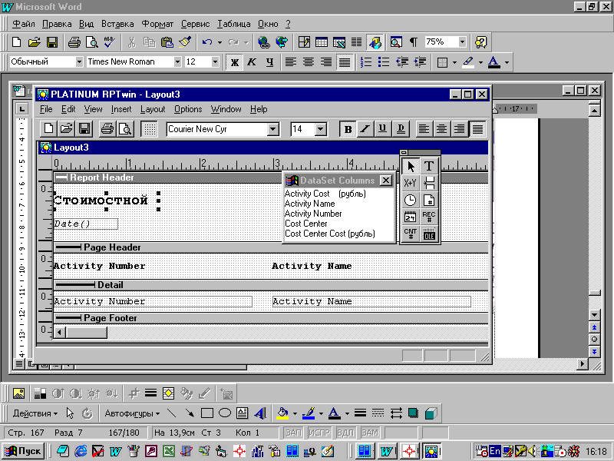Toggle Bold in RPTwin toolbar
Viewport: 614px width, 461px height.
348,129
